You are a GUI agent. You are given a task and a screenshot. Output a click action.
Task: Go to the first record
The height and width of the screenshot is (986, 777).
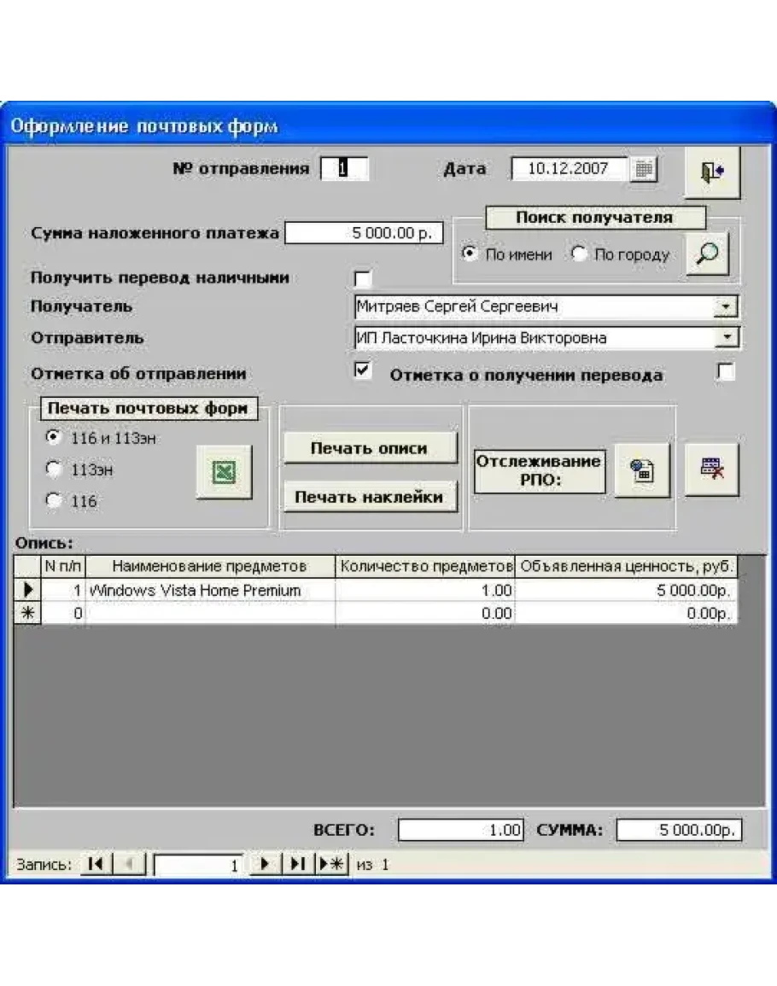[96, 864]
